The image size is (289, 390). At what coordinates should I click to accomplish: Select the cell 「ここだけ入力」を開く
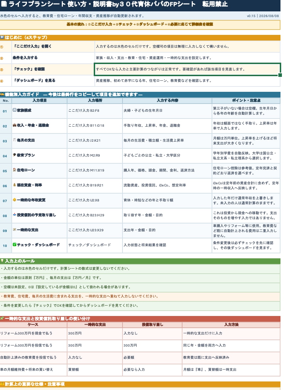pyautogui.click(x=53, y=47)
